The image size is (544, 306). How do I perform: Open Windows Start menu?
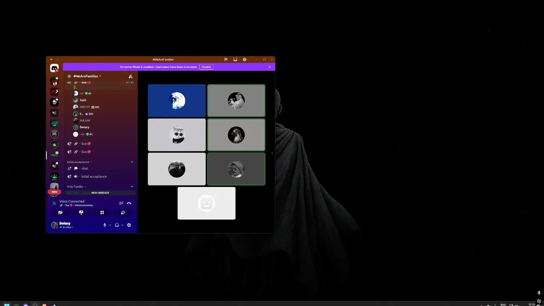point(7,304)
